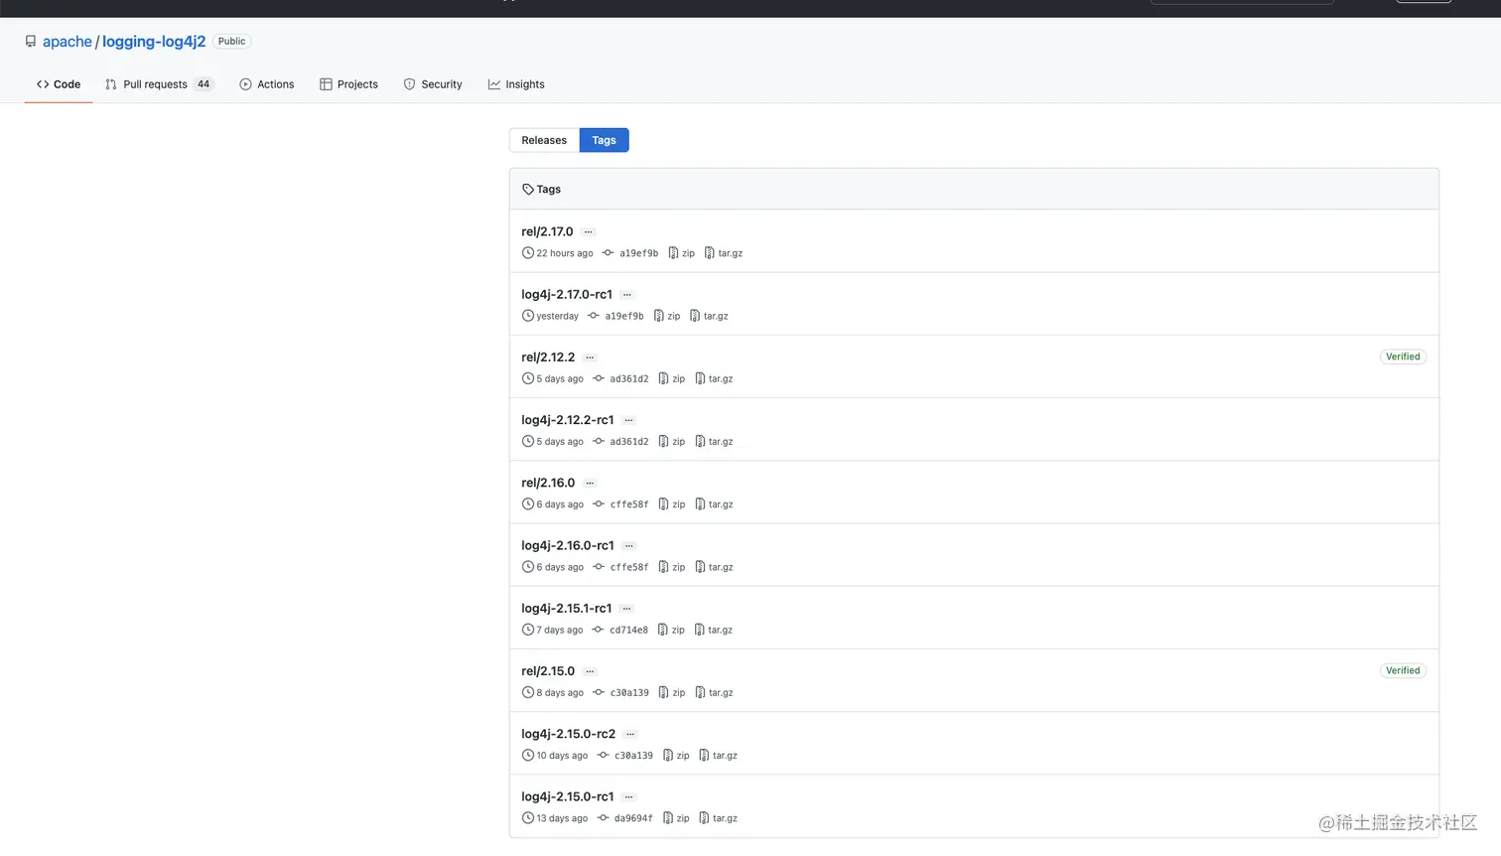Click the Verified badge on rel/2.12.2
Viewport: 1501px width, 856px height.
tap(1403, 357)
